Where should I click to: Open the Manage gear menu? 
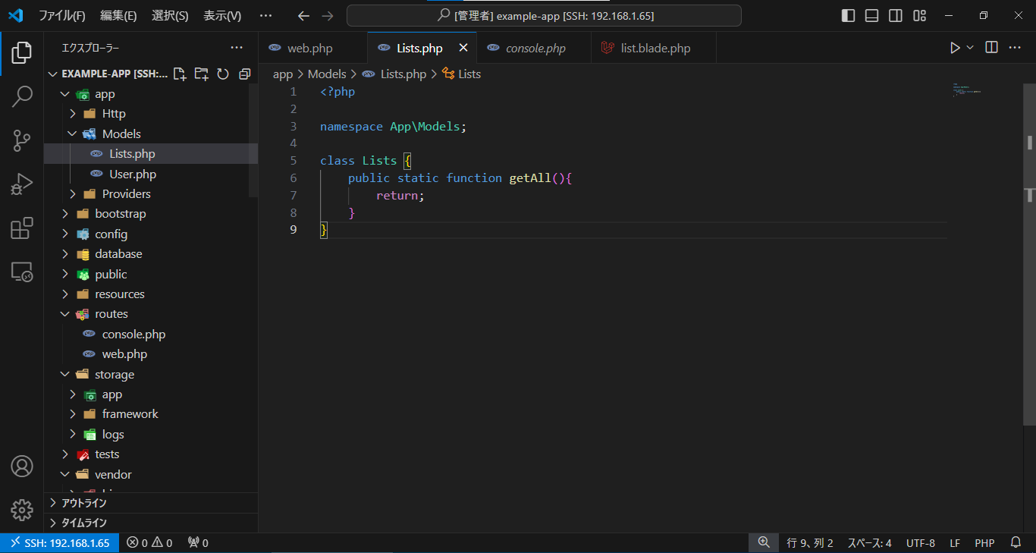coord(22,510)
